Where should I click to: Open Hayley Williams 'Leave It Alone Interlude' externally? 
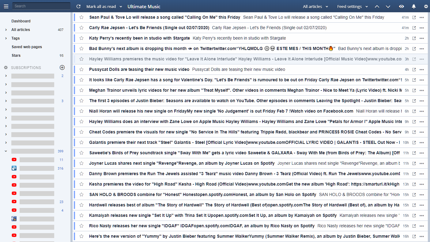(414, 59)
